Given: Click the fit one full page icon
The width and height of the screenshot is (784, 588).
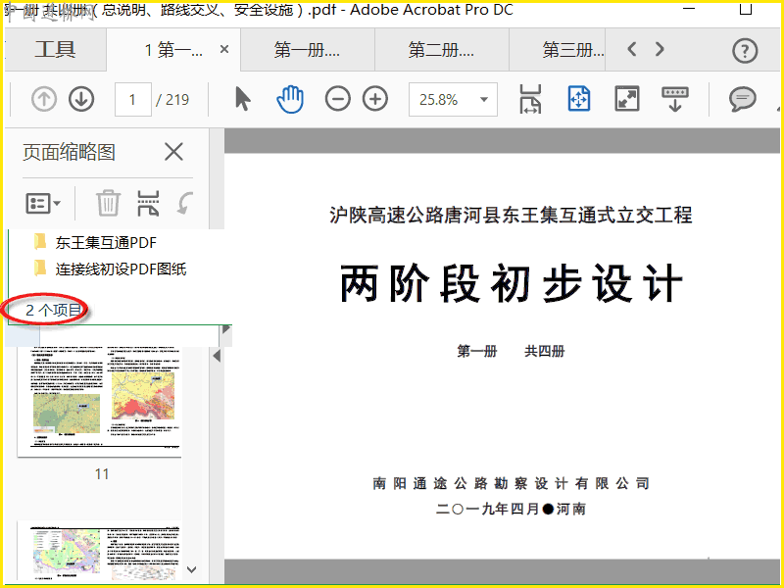Looking at the screenshot, I should tap(578, 99).
